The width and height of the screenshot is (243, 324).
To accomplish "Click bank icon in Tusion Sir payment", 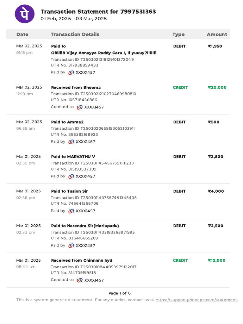I will [x=71, y=211].
